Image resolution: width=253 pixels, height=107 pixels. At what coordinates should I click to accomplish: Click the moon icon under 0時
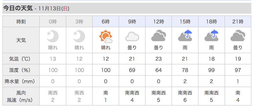tap(53, 36)
